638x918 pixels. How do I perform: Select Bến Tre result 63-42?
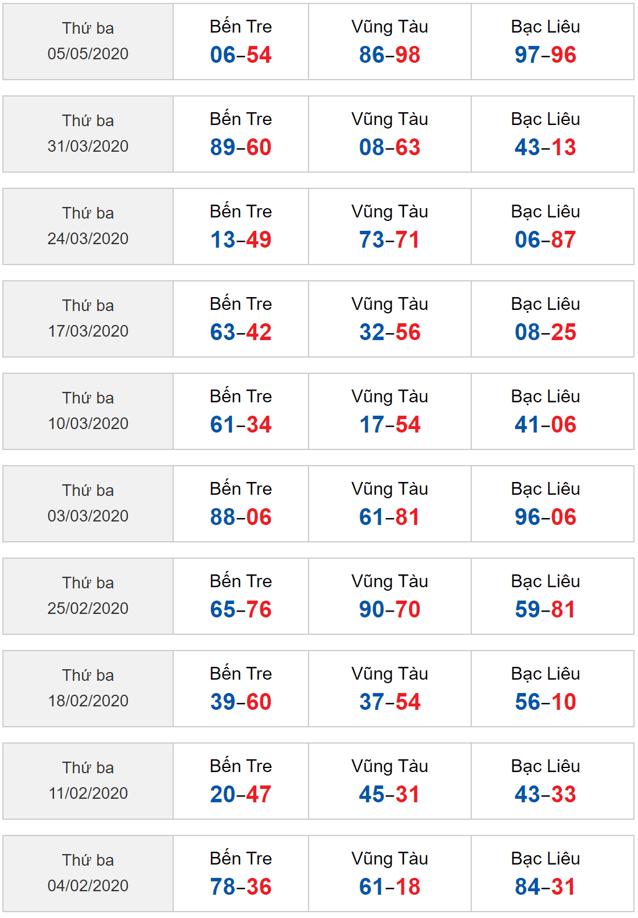(x=241, y=332)
